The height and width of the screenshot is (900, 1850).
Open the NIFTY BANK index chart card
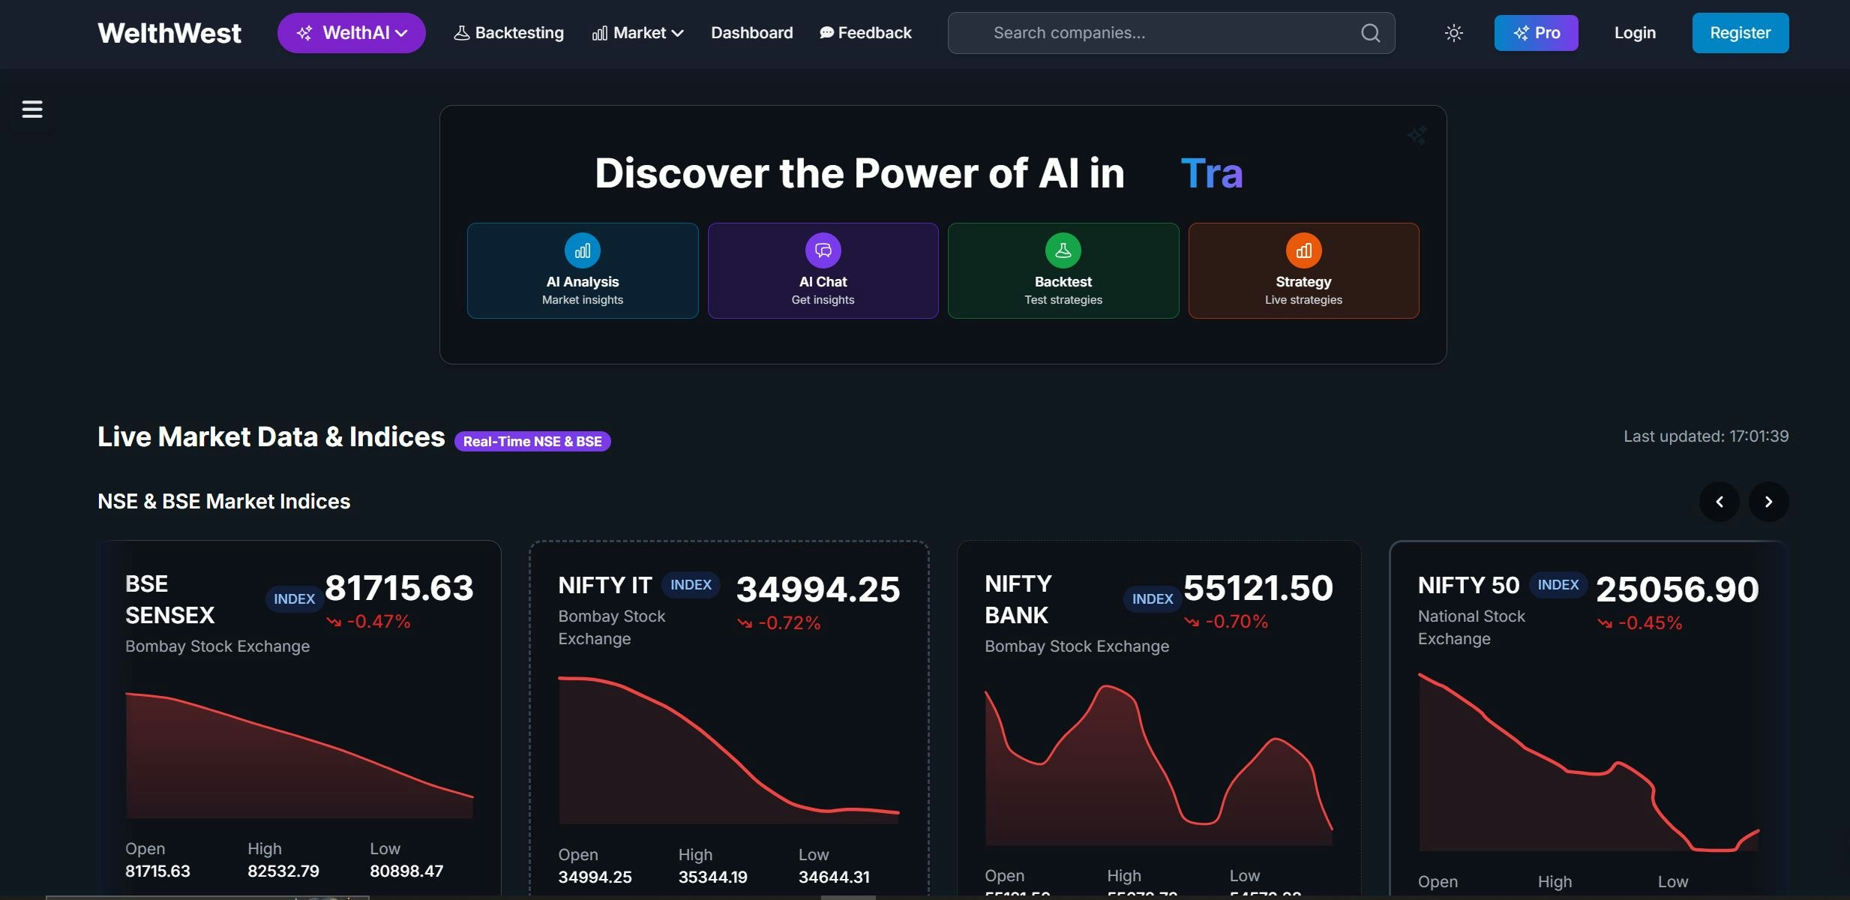1159,757
